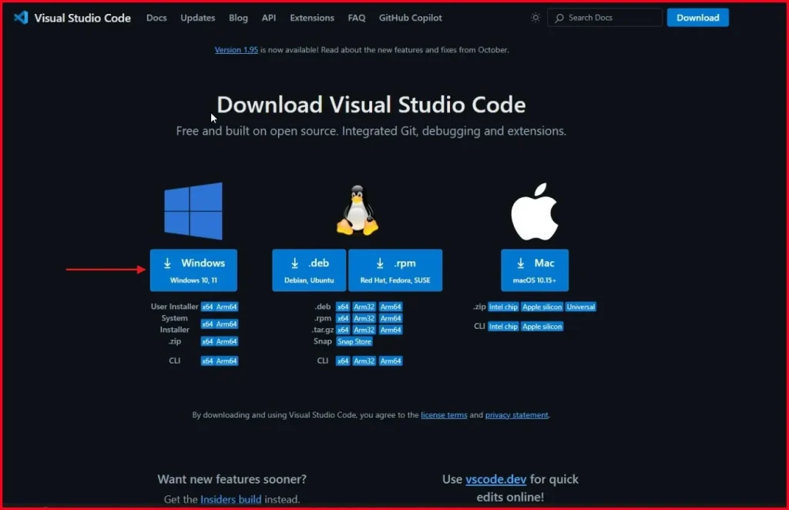789x510 pixels.
Task: Open the Version 1.95 link
Action: pyautogui.click(x=237, y=50)
